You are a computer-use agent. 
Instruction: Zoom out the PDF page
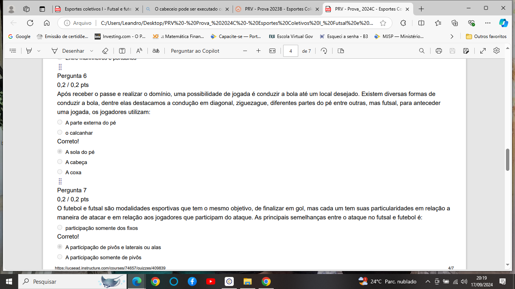[x=245, y=51]
